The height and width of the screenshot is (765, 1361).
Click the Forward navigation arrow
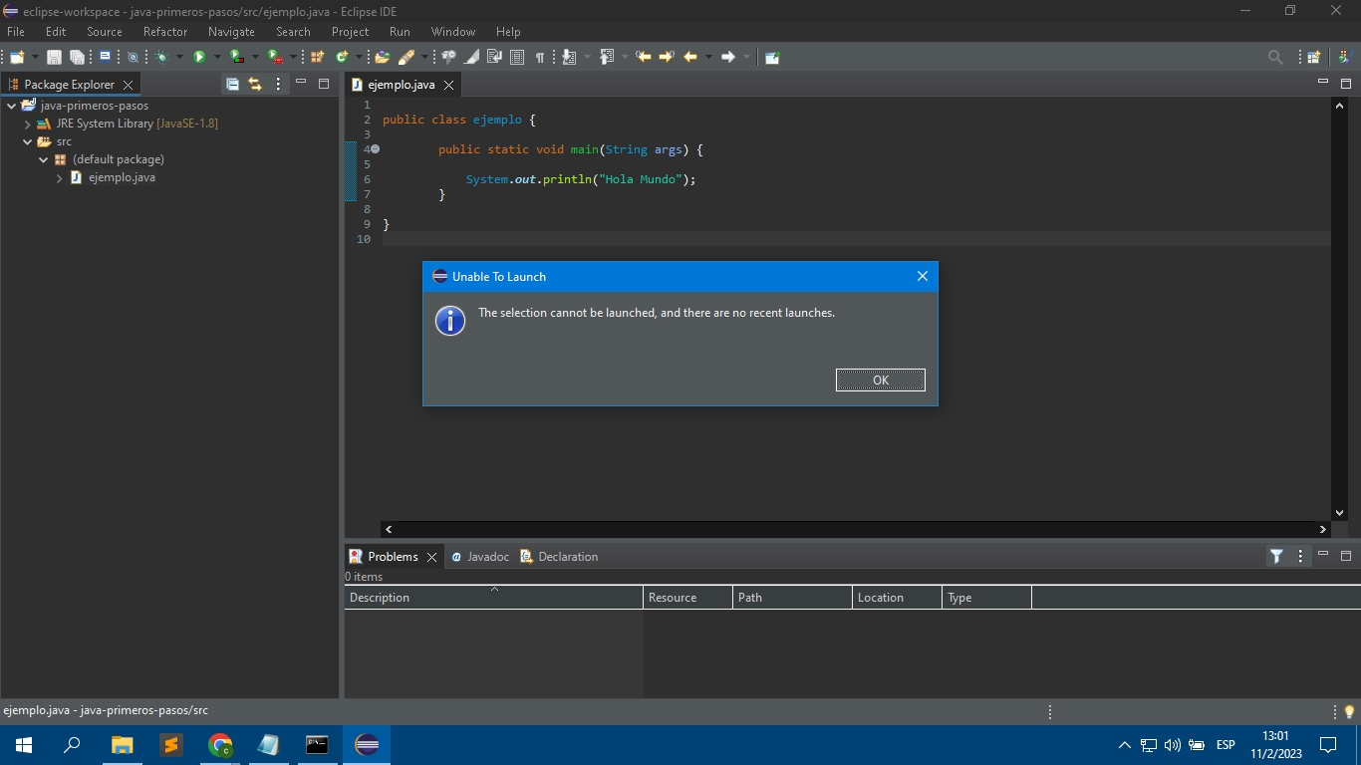pos(728,57)
